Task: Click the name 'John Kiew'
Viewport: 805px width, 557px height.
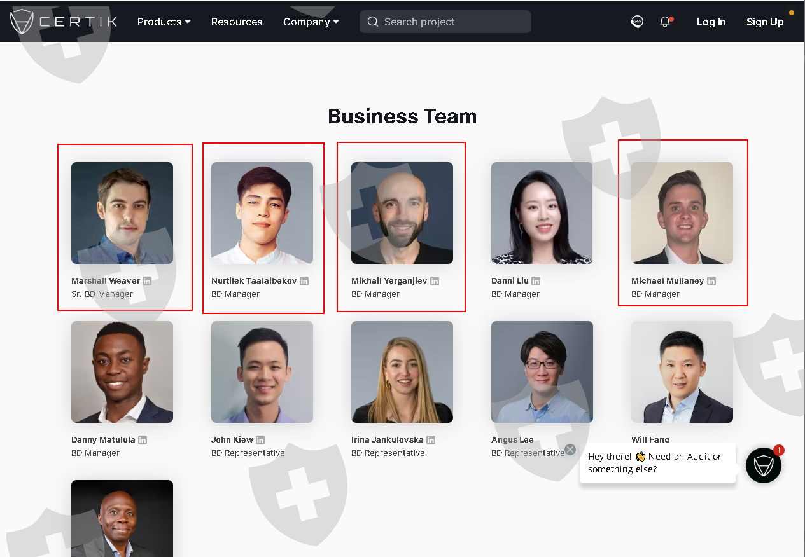Action: [232, 439]
